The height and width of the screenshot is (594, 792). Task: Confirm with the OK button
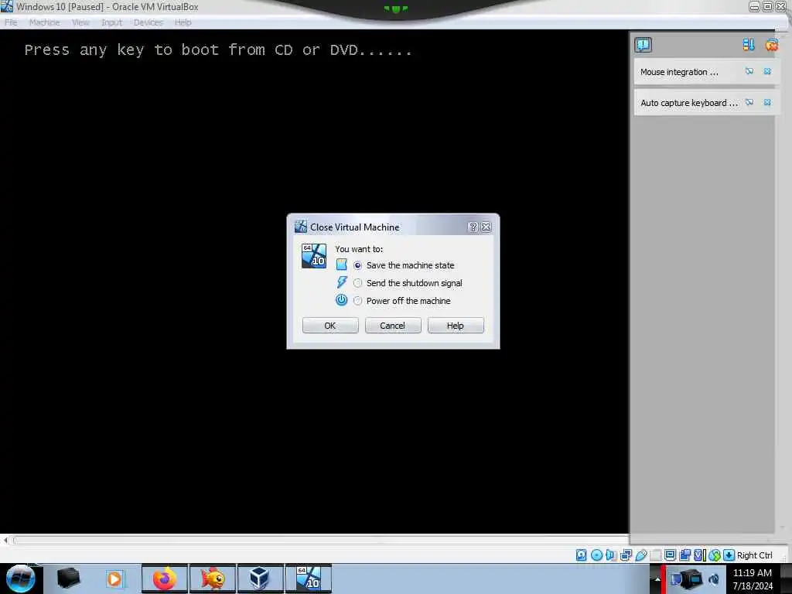click(329, 326)
